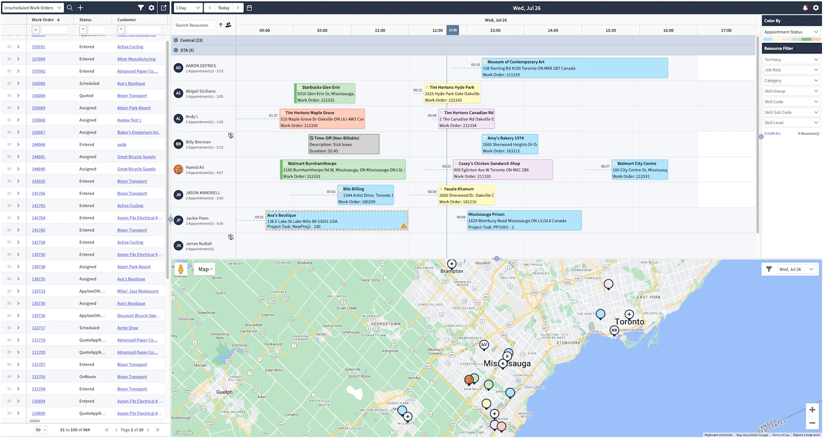Open the Skill Level filter dropdown

pyautogui.click(x=791, y=123)
